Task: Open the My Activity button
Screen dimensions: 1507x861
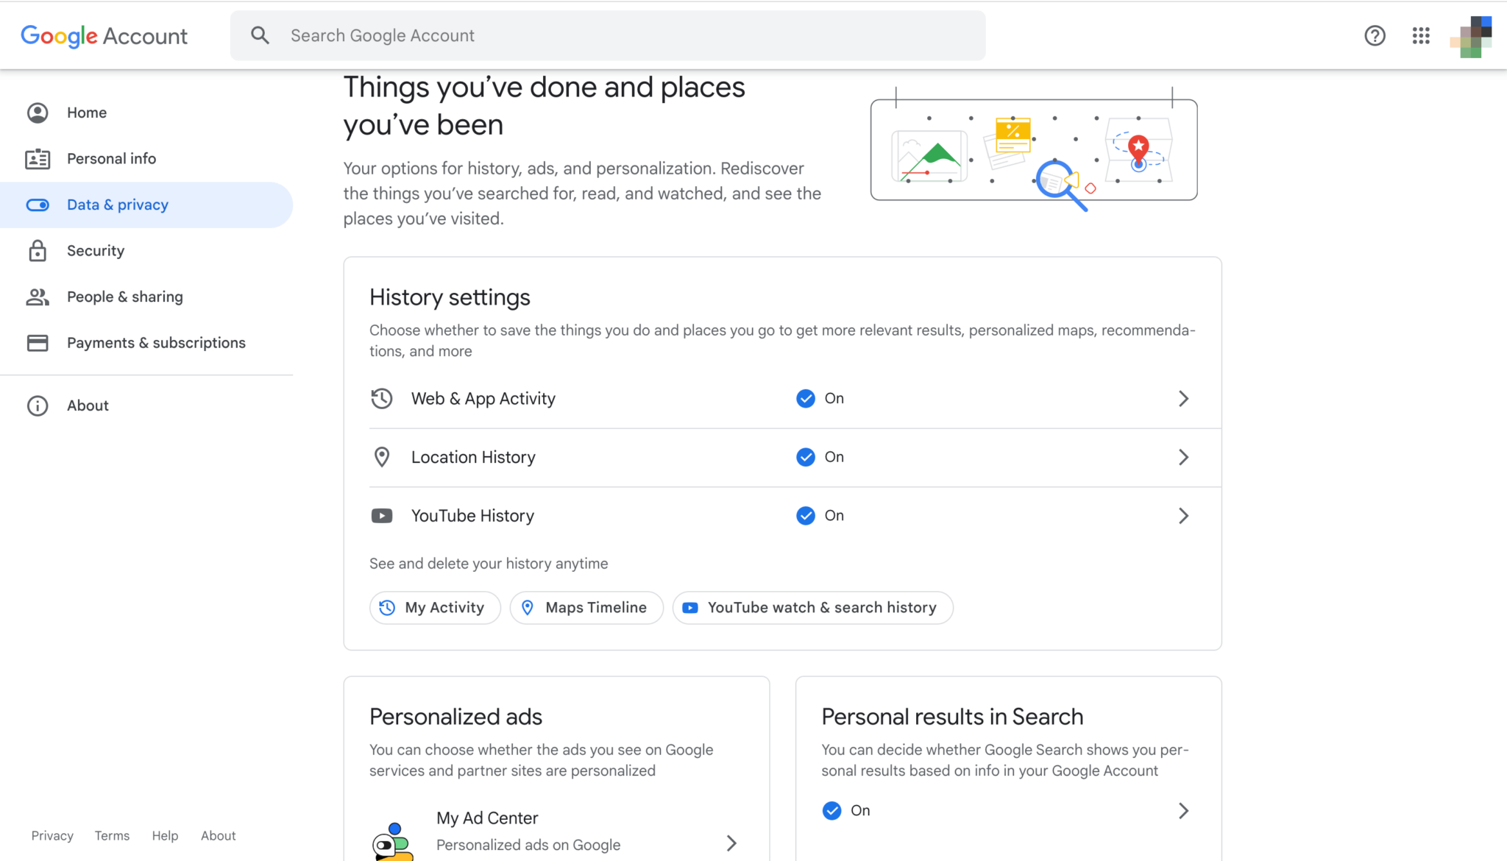Action: click(x=435, y=608)
